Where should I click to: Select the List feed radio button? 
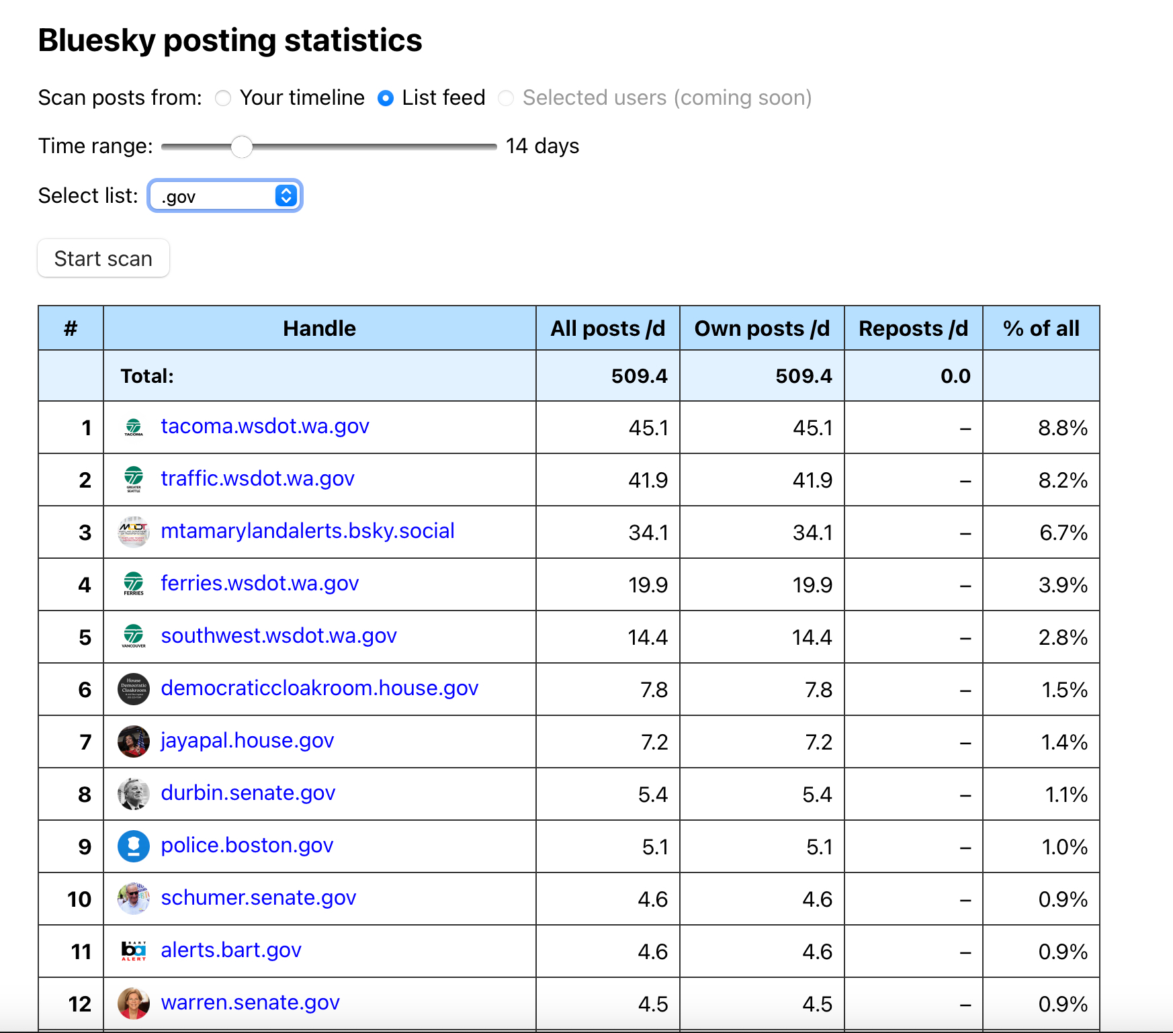386,99
